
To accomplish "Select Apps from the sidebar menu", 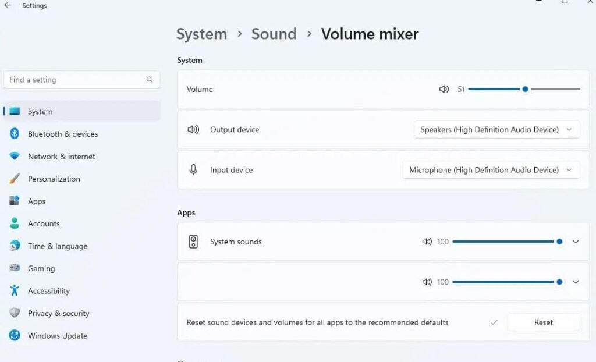I will tap(37, 201).
